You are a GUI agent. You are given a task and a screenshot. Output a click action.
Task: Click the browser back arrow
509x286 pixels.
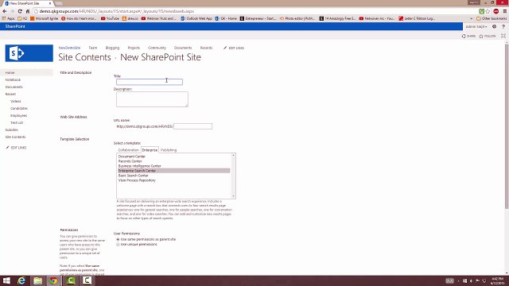(x=5, y=11)
